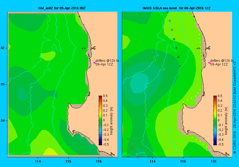Click the '-0.4' tick on IMOS GSLA colorbar
Screen dimensions: 239x167
tap(221, 140)
